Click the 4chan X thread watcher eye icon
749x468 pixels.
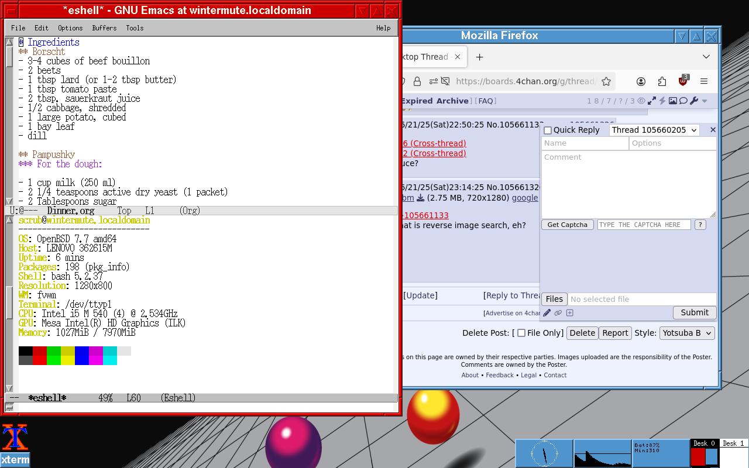pyautogui.click(x=641, y=101)
